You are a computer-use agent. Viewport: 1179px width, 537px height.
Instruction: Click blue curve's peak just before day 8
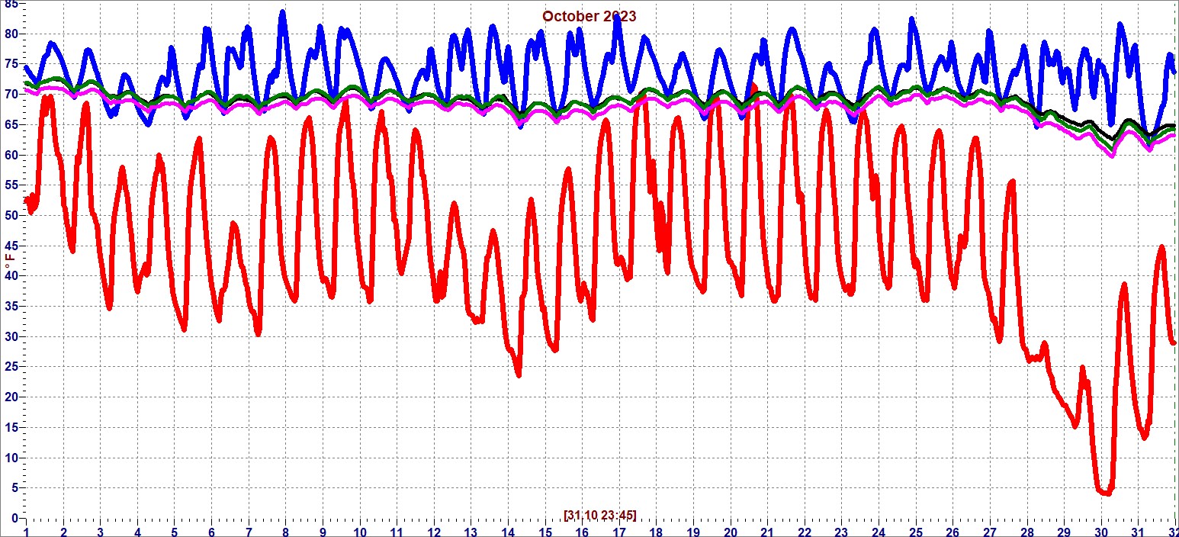click(x=282, y=12)
